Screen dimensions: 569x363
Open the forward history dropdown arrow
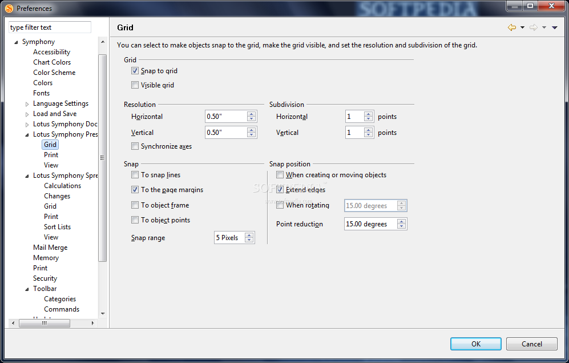544,27
